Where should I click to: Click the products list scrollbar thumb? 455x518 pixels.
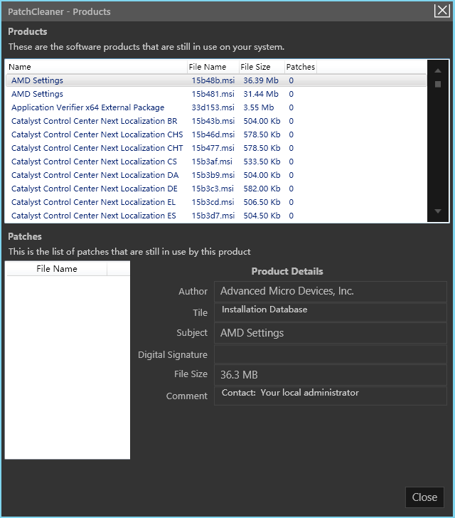point(438,84)
